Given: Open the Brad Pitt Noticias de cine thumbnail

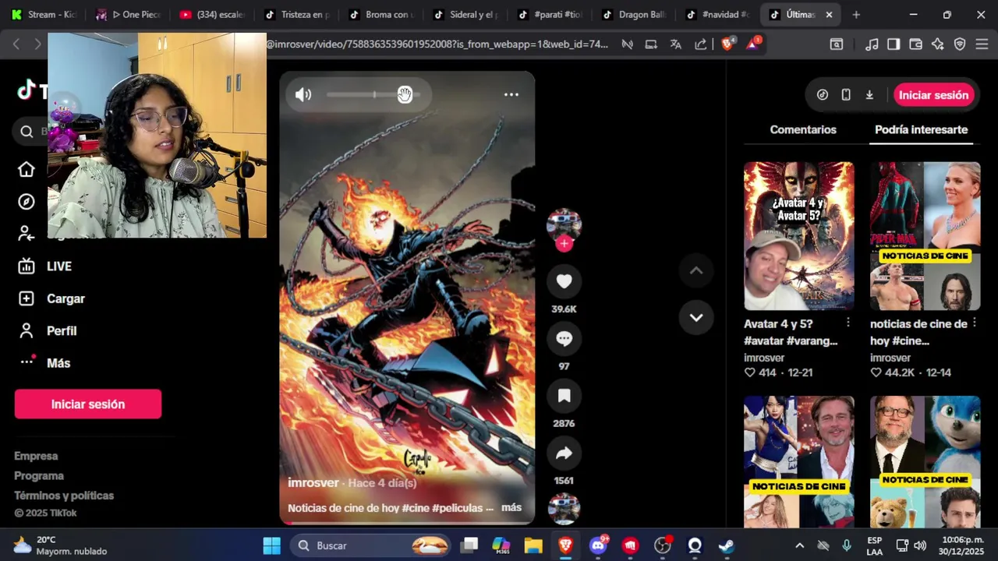Looking at the screenshot, I should pyautogui.click(x=799, y=462).
